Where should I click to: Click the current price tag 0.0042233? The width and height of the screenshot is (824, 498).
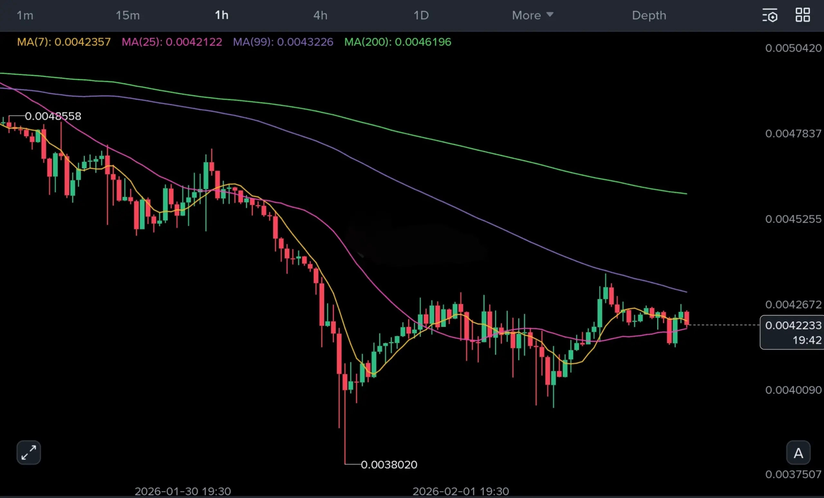[x=793, y=325]
